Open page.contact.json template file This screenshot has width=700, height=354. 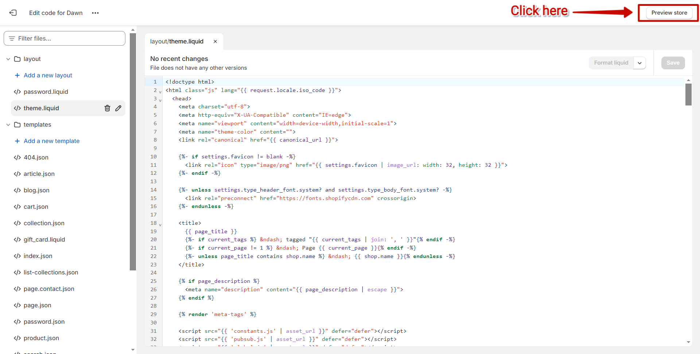point(49,289)
